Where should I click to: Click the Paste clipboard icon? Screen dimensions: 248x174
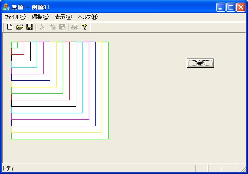[x=62, y=27]
